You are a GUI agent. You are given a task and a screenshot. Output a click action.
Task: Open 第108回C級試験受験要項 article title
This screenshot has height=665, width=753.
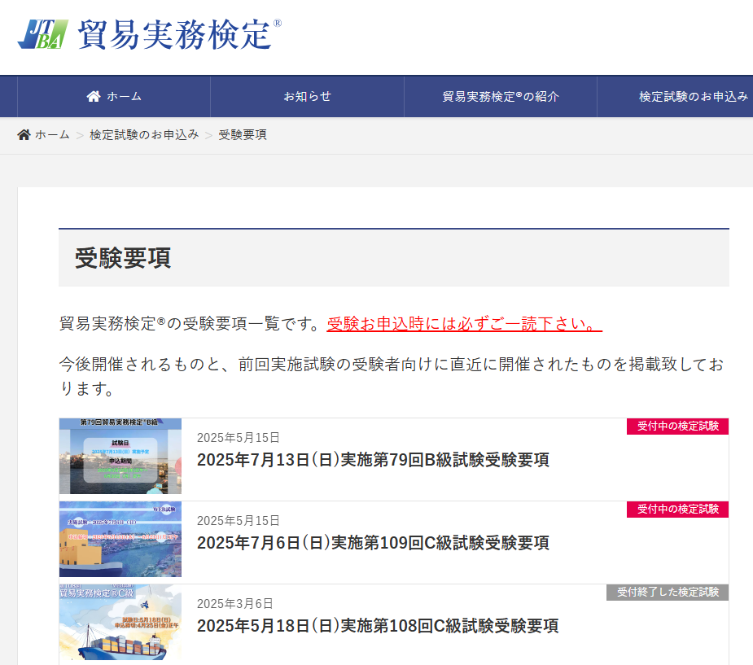tap(378, 626)
